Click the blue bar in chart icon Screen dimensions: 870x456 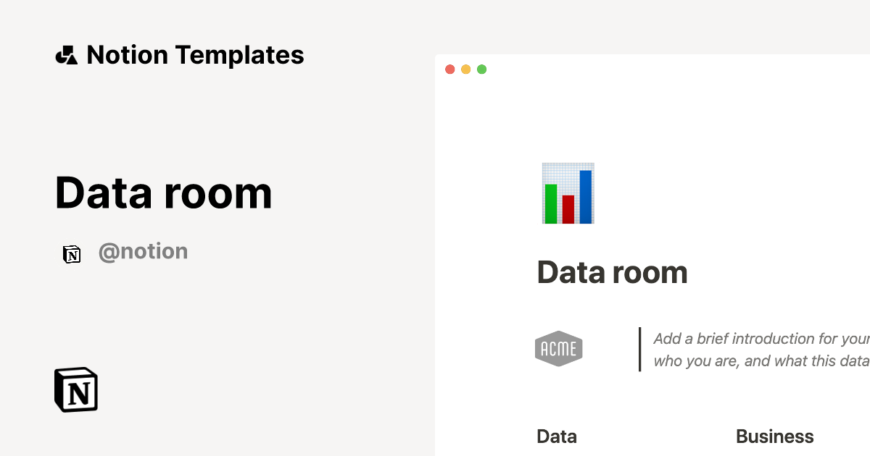586,196
